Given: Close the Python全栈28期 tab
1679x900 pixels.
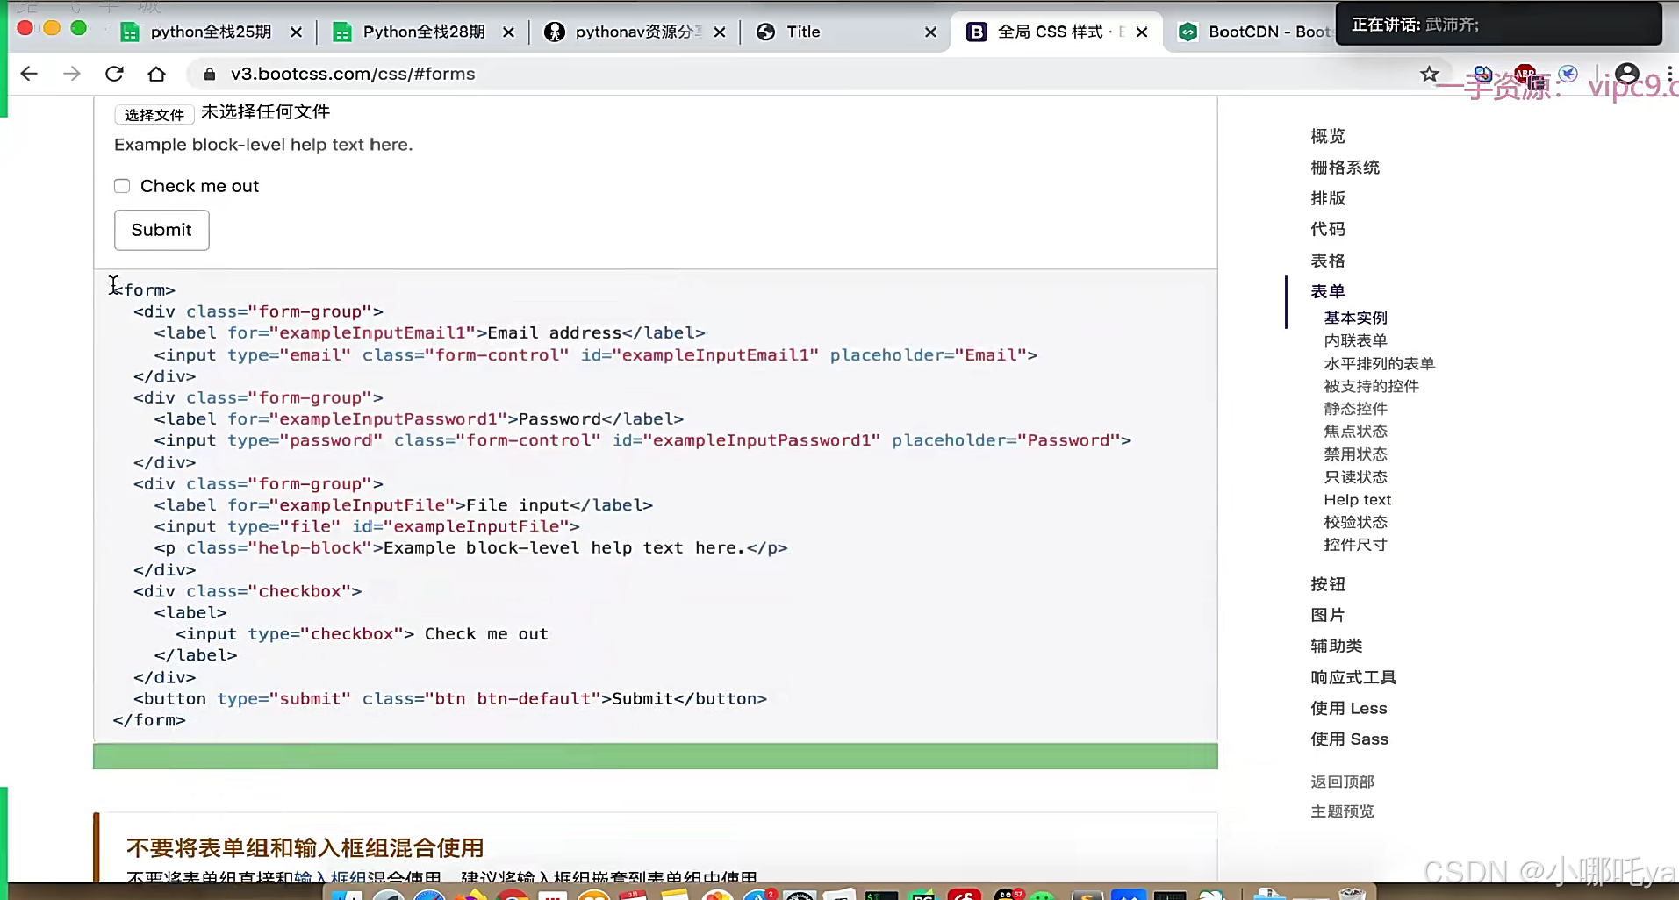Looking at the screenshot, I should pos(508,32).
